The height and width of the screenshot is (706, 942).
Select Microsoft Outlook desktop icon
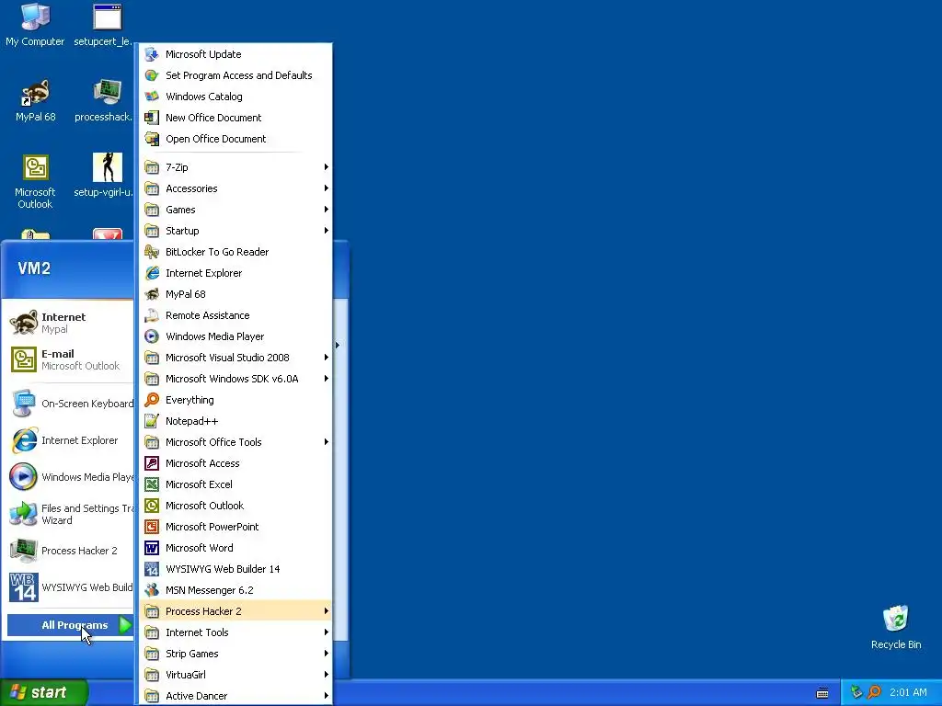pos(35,181)
